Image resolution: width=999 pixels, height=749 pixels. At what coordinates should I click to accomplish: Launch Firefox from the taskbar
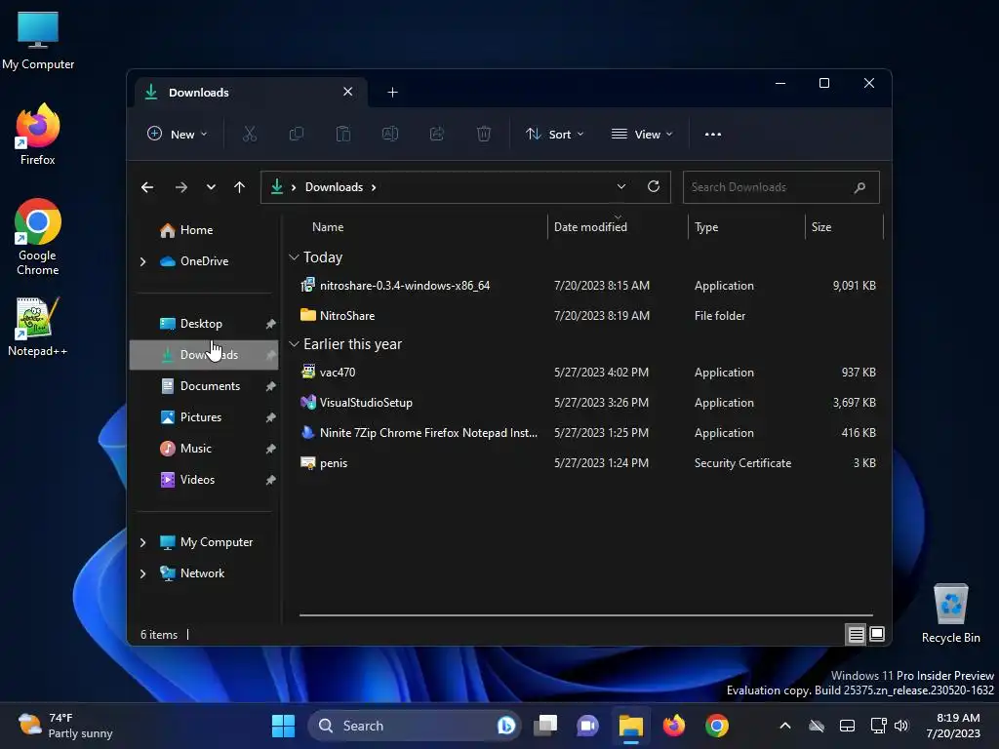click(x=673, y=726)
